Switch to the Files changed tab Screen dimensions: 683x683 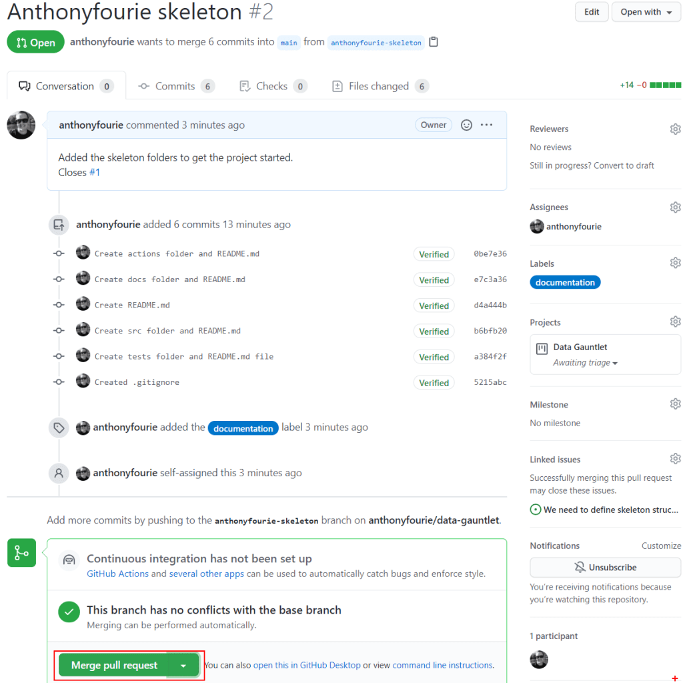coord(380,86)
